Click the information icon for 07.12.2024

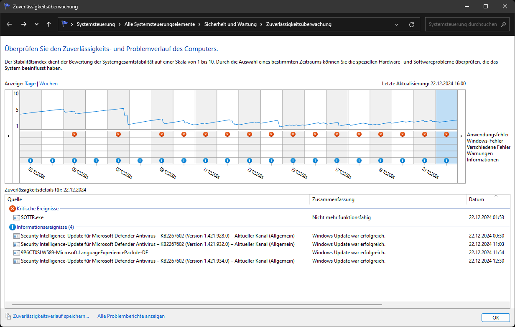tap(118, 161)
